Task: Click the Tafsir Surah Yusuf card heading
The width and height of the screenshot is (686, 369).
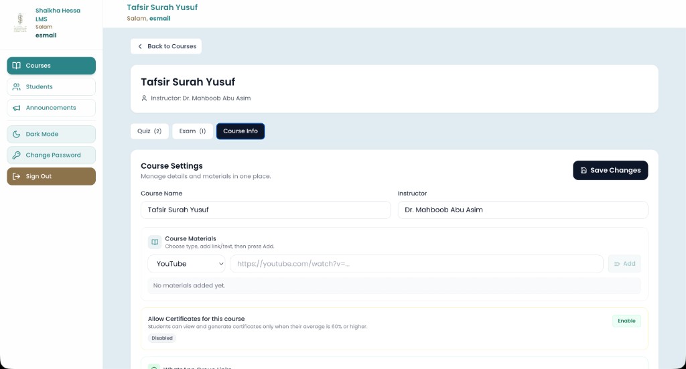Action: (x=188, y=82)
